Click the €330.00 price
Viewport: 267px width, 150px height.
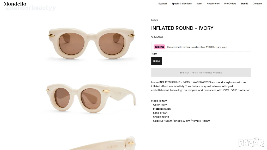coord(157,37)
